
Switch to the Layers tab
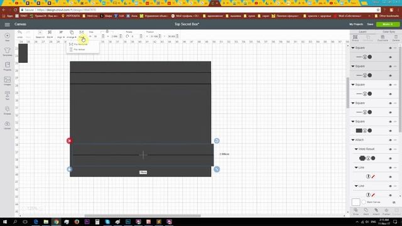pyautogui.click(x=362, y=32)
